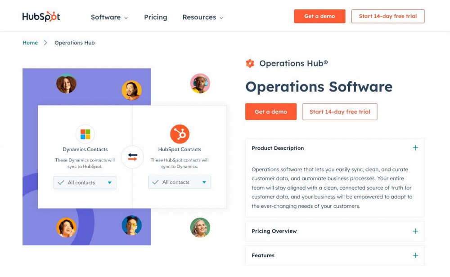Screen dimensions: 450x277
Task: Follow the Home breadcrumb link
Action: point(30,43)
